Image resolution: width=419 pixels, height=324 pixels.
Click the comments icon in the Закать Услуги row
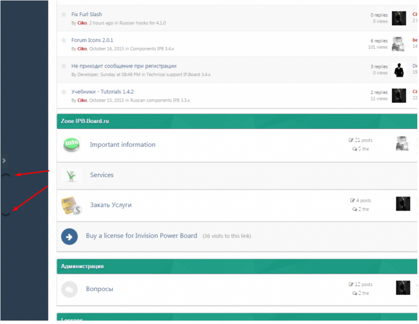(x=355, y=209)
